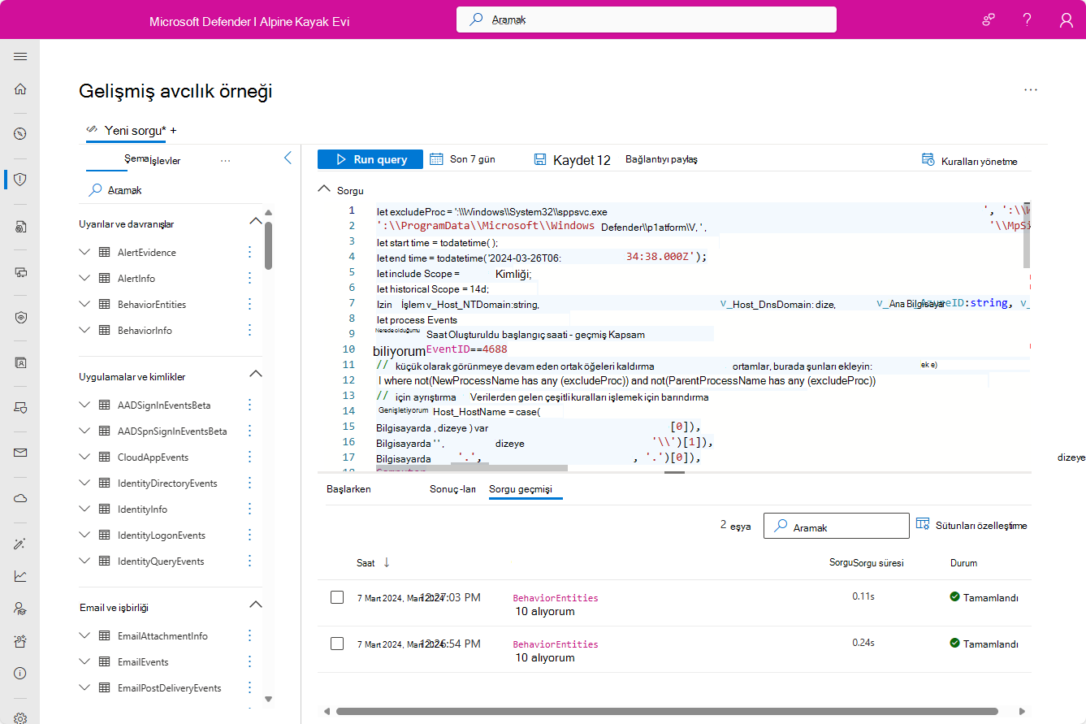
Task: Open the settings gear in the left navigation
Action: pyautogui.click(x=20, y=717)
